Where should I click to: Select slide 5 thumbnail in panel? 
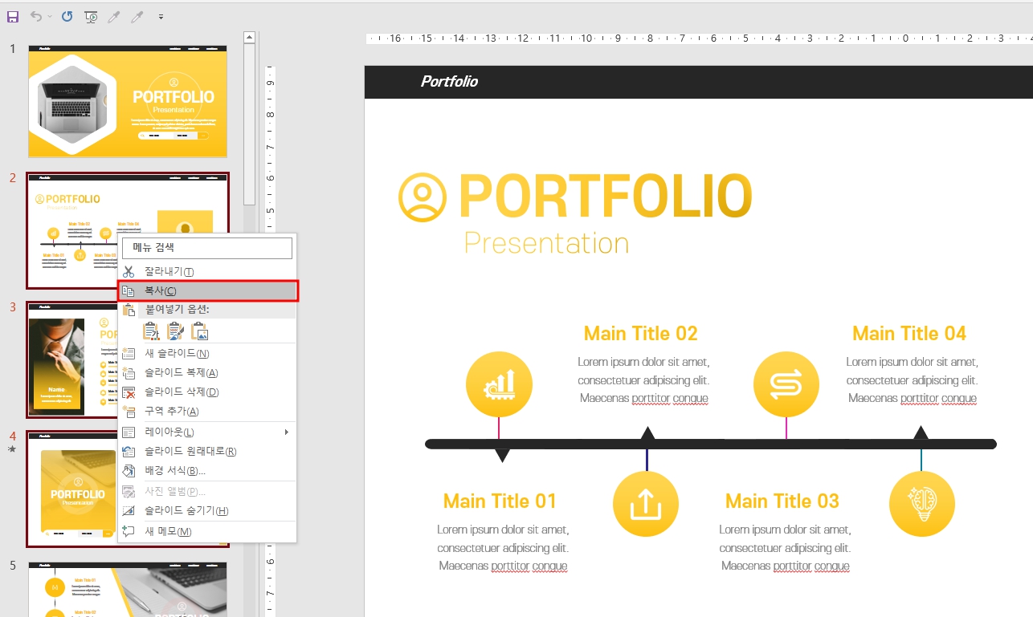pyautogui.click(x=128, y=589)
